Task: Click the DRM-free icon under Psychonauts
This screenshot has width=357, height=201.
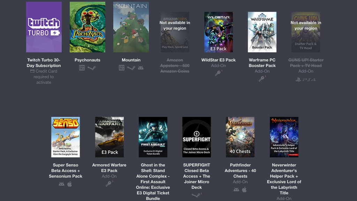Action: 82,68
